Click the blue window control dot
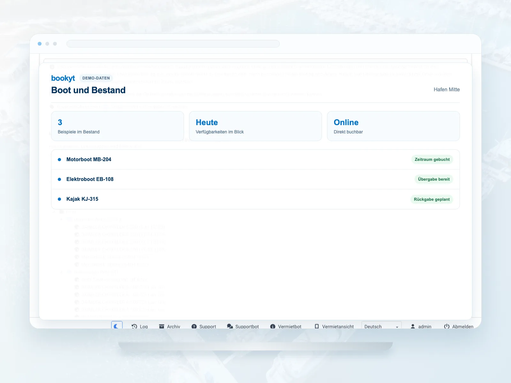511x383 pixels. point(40,44)
